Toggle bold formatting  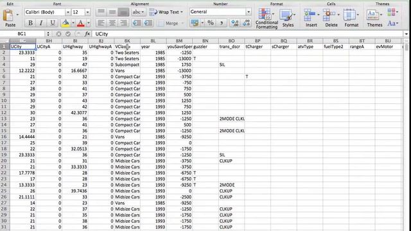click(x=30, y=23)
